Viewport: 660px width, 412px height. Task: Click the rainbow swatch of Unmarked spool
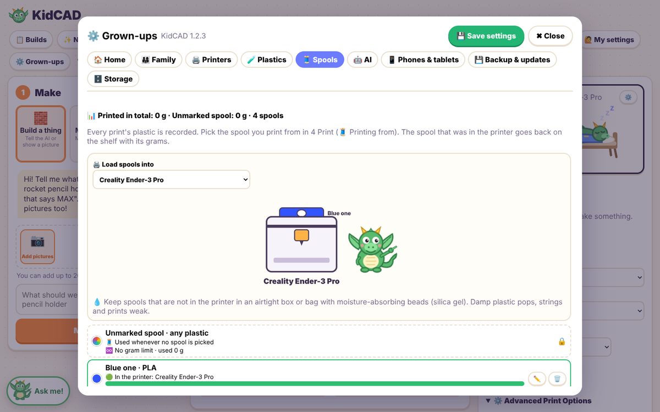point(97,341)
